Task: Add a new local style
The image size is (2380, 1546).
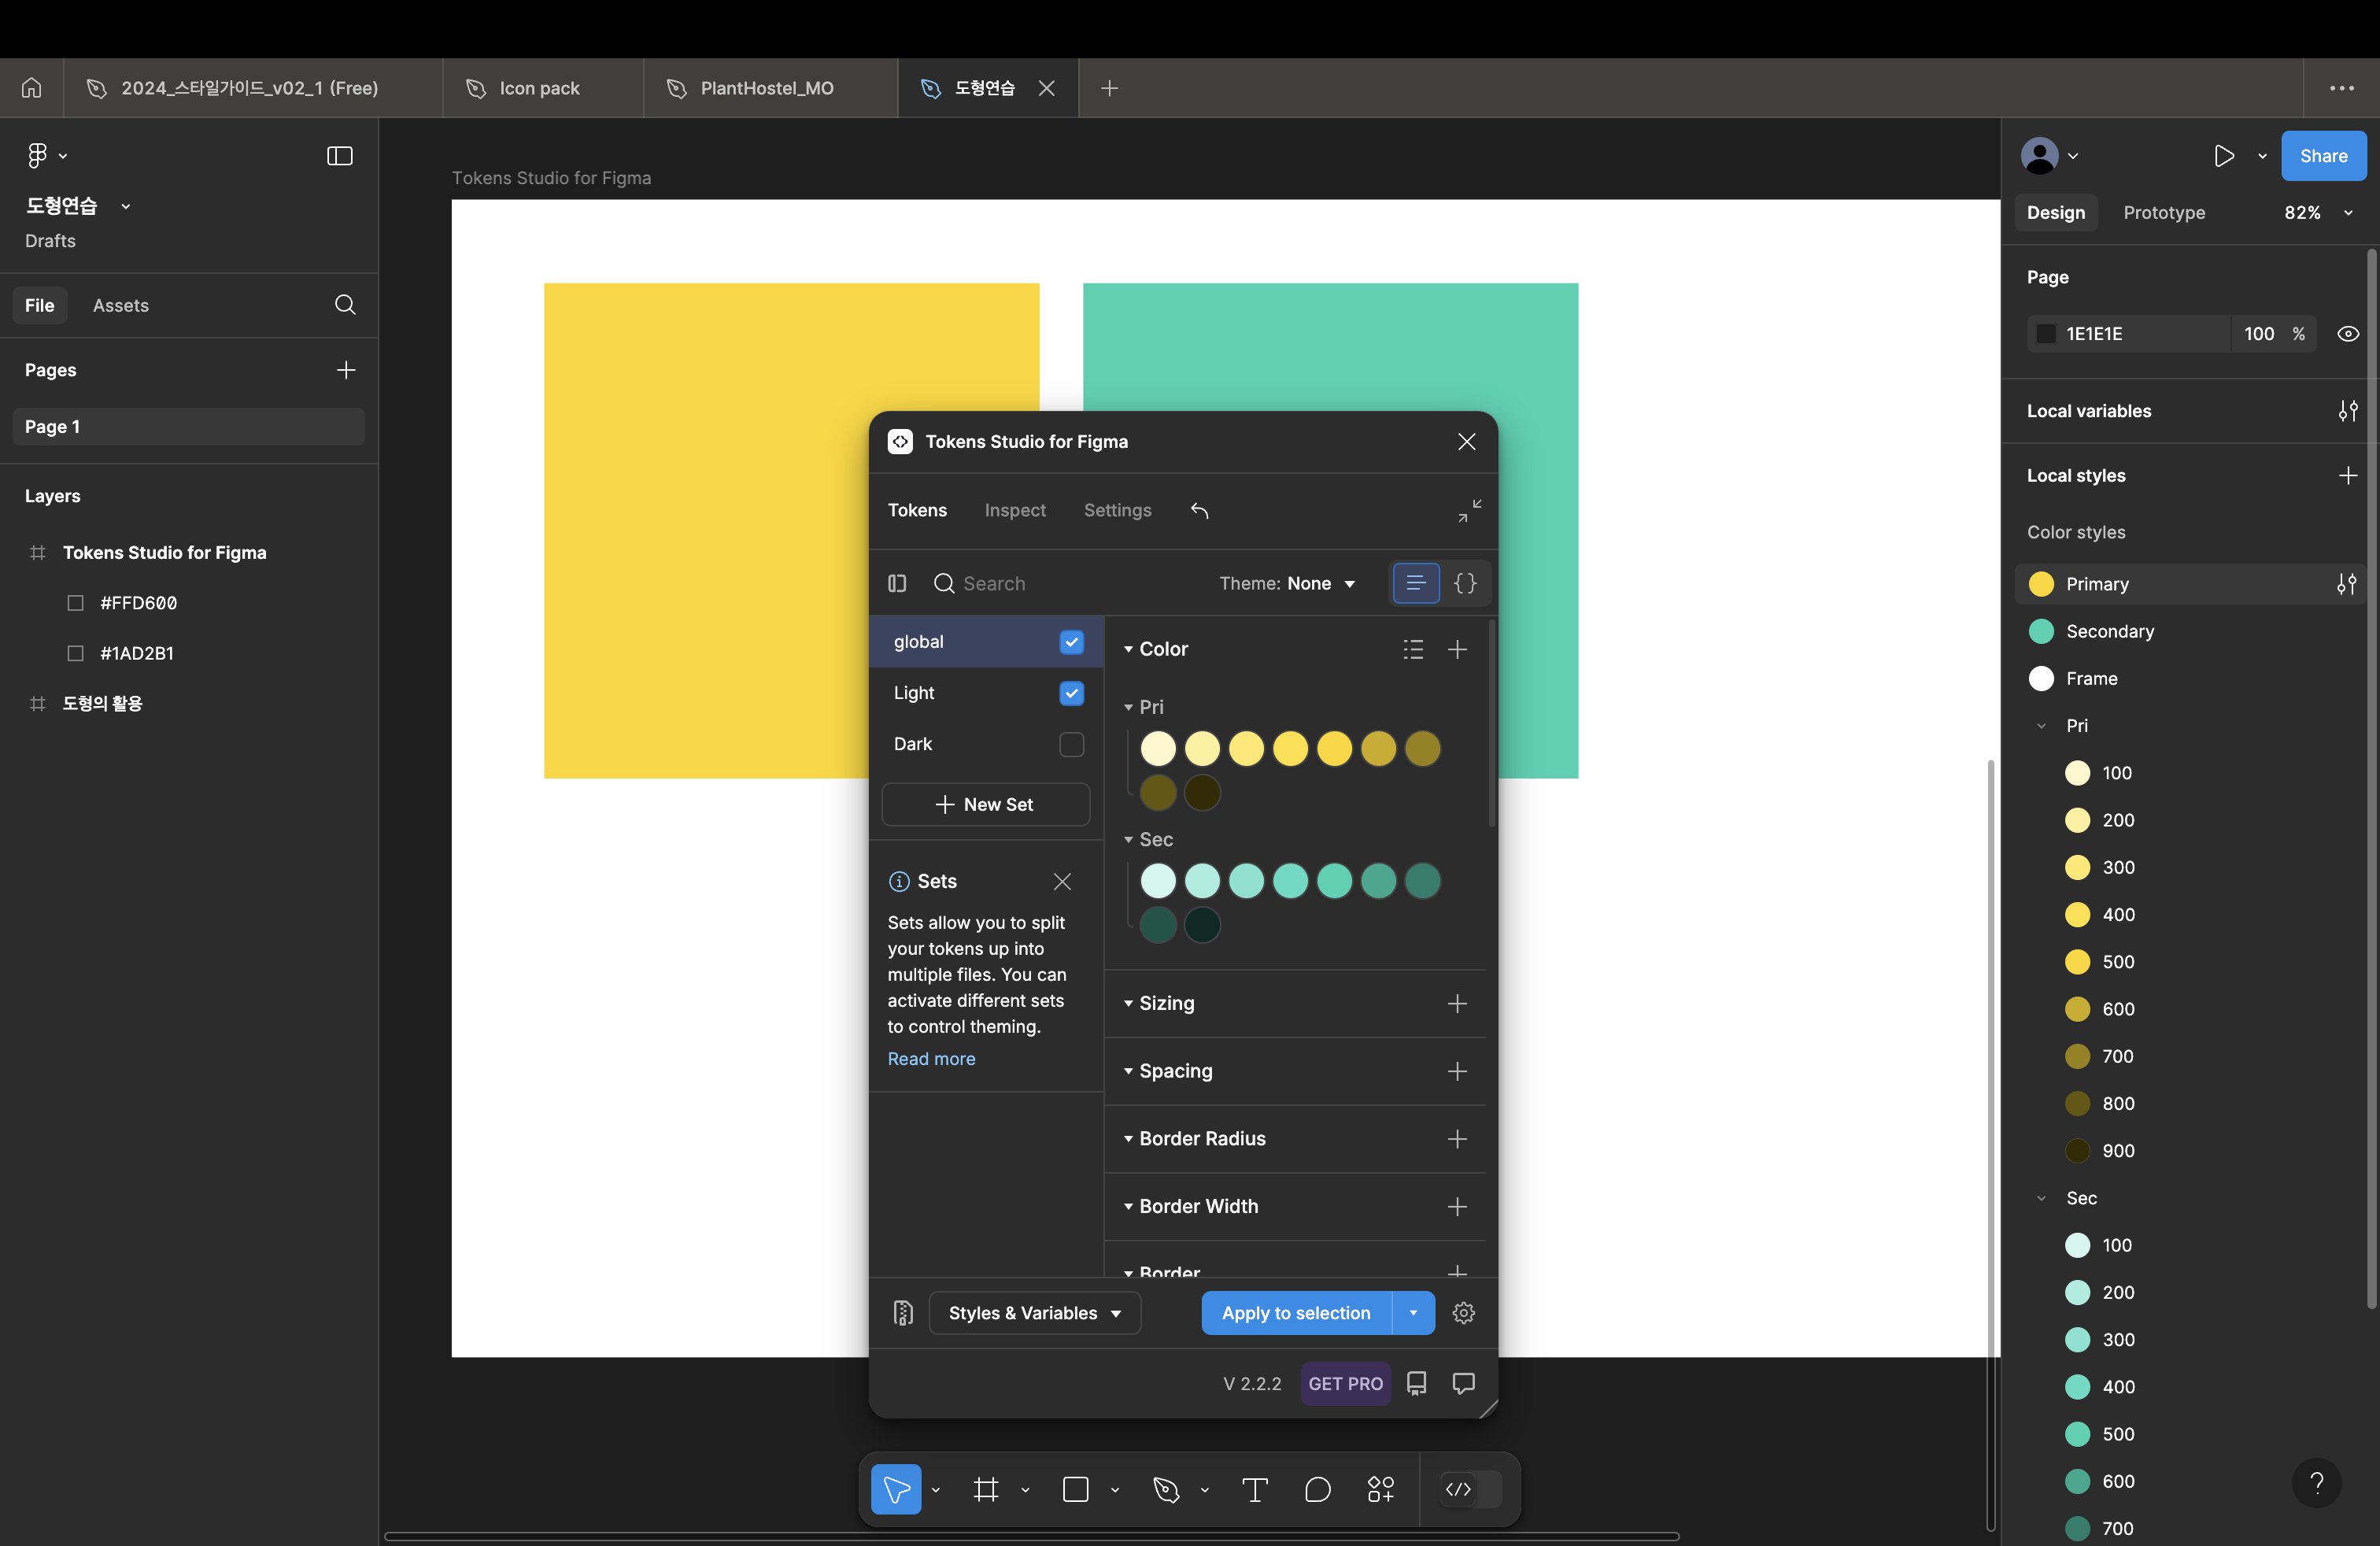Action: 2348,475
